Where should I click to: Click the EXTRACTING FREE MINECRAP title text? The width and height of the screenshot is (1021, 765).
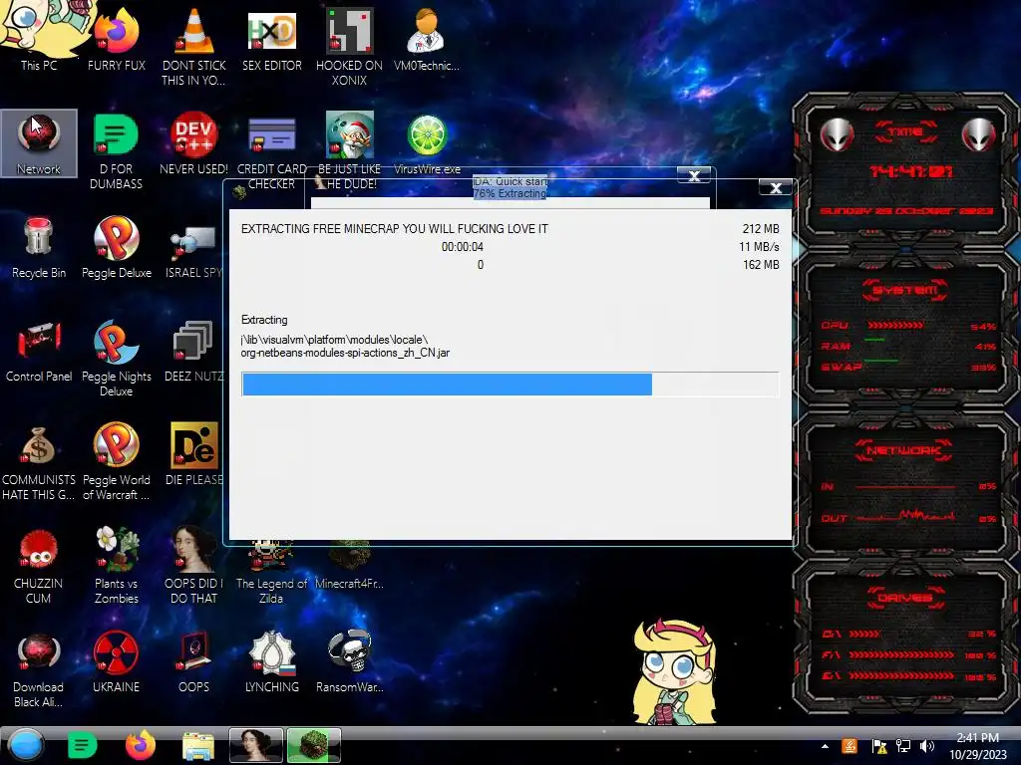pos(395,229)
